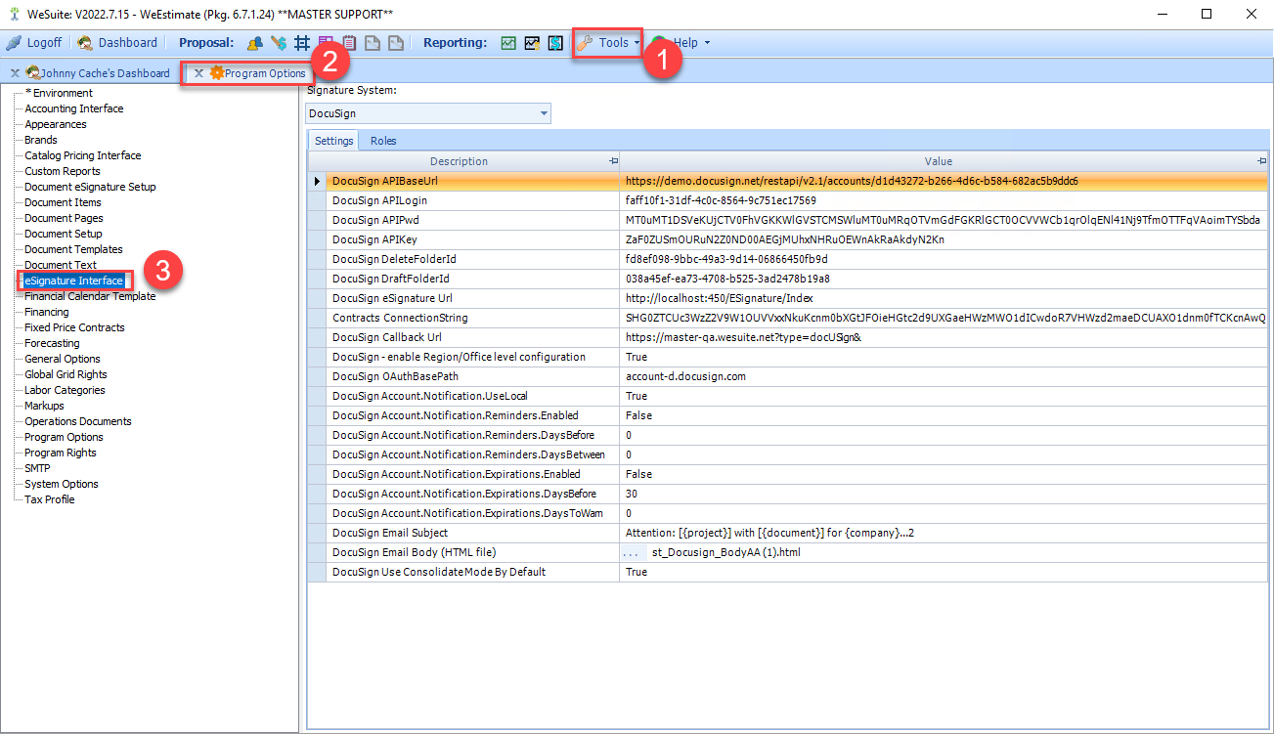Image resolution: width=1274 pixels, height=734 pixels.
Task: Select Operations Documents tree item
Action: (78, 421)
